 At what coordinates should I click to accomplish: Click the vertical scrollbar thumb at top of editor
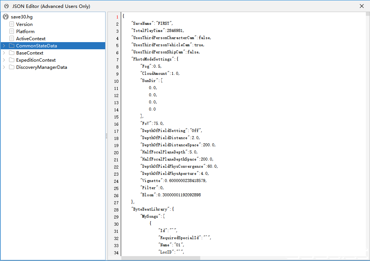pos(368,14)
